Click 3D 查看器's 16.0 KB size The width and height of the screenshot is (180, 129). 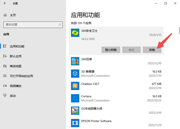point(157,72)
